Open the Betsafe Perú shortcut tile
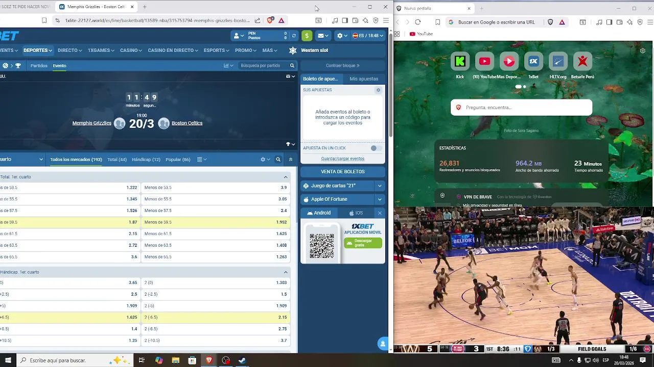 [x=582, y=65]
